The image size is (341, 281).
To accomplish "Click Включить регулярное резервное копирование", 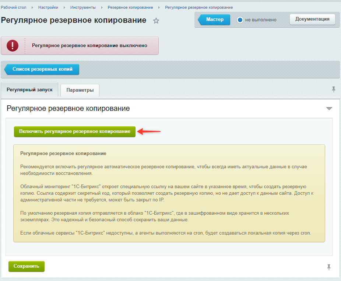I will tap(75, 131).
